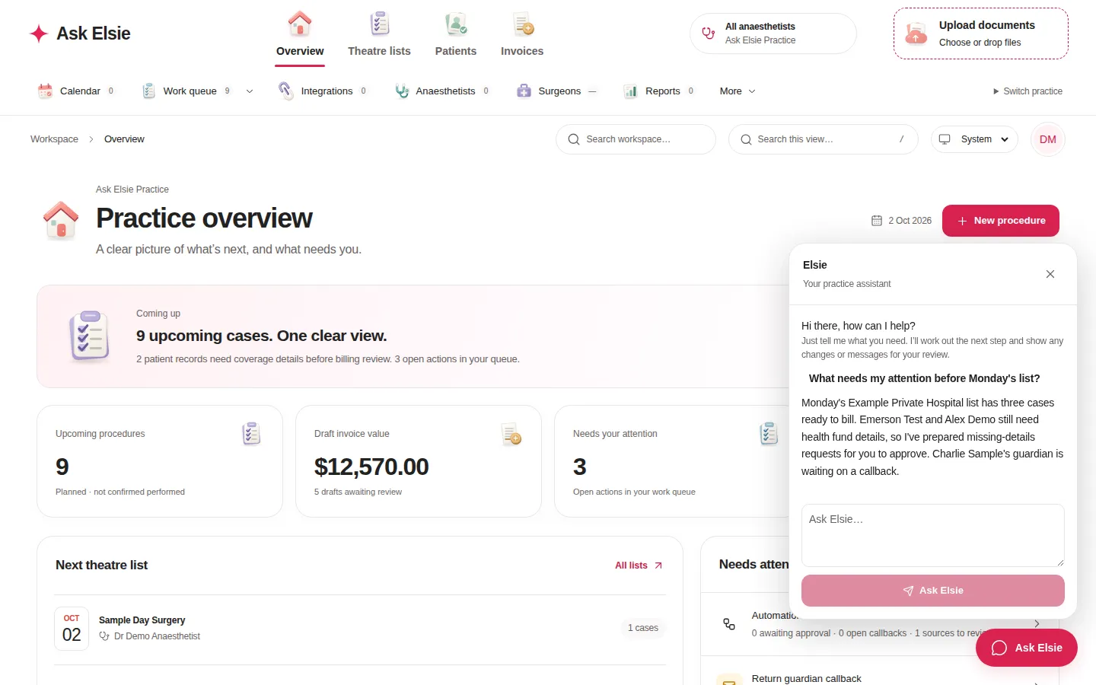Open the Reports nav item

pyautogui.click(x=659, y=91)
